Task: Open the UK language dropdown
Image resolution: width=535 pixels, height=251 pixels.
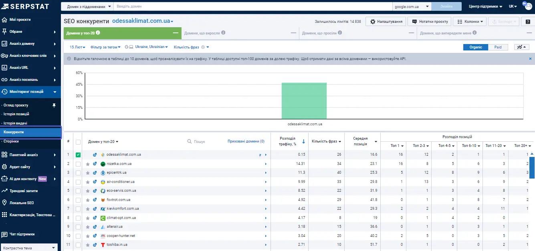Action: coord(513,6)
